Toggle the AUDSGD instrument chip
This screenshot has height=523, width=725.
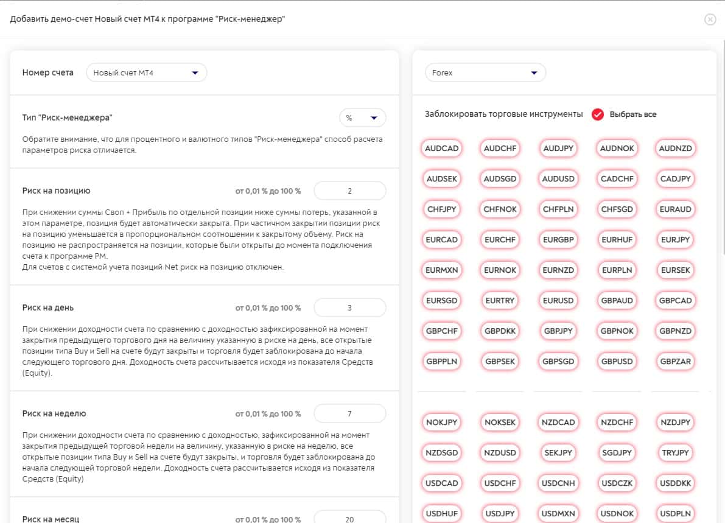pyautogui.click(x=500, y=179)
